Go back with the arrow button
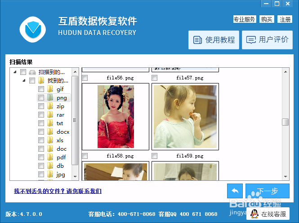This screenshot has height=223, width=299. [x=235, y=191]
